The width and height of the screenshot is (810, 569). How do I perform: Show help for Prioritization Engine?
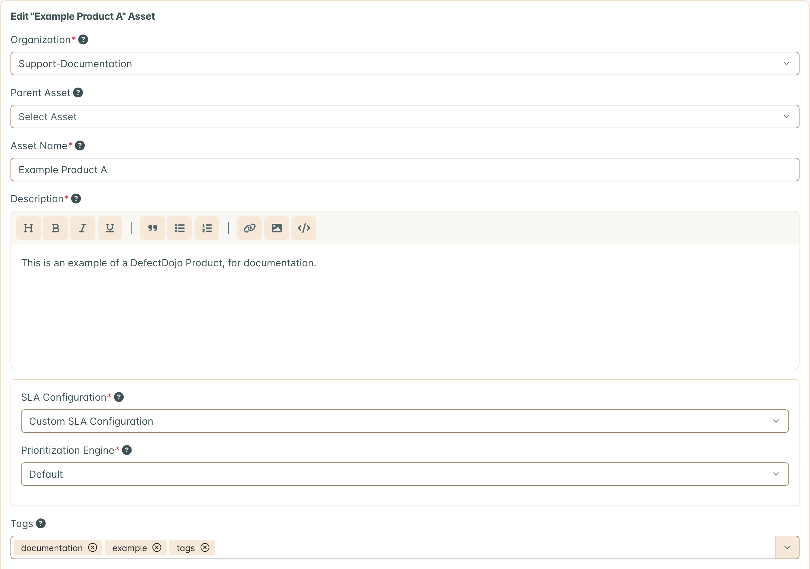tap(127, 450)
